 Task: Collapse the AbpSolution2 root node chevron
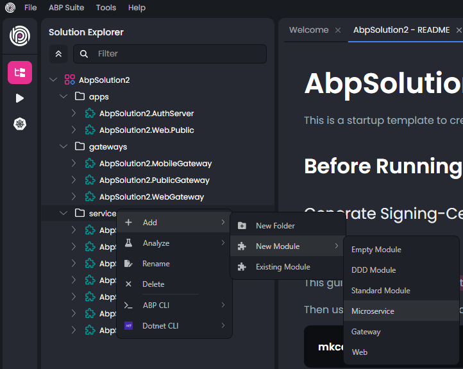coord(53,80)
